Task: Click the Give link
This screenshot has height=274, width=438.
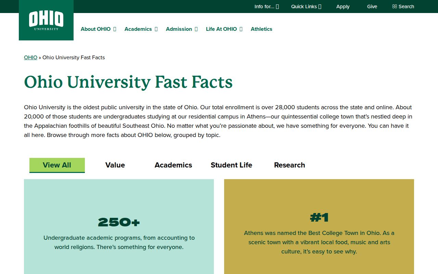Action: pos(372,7)
